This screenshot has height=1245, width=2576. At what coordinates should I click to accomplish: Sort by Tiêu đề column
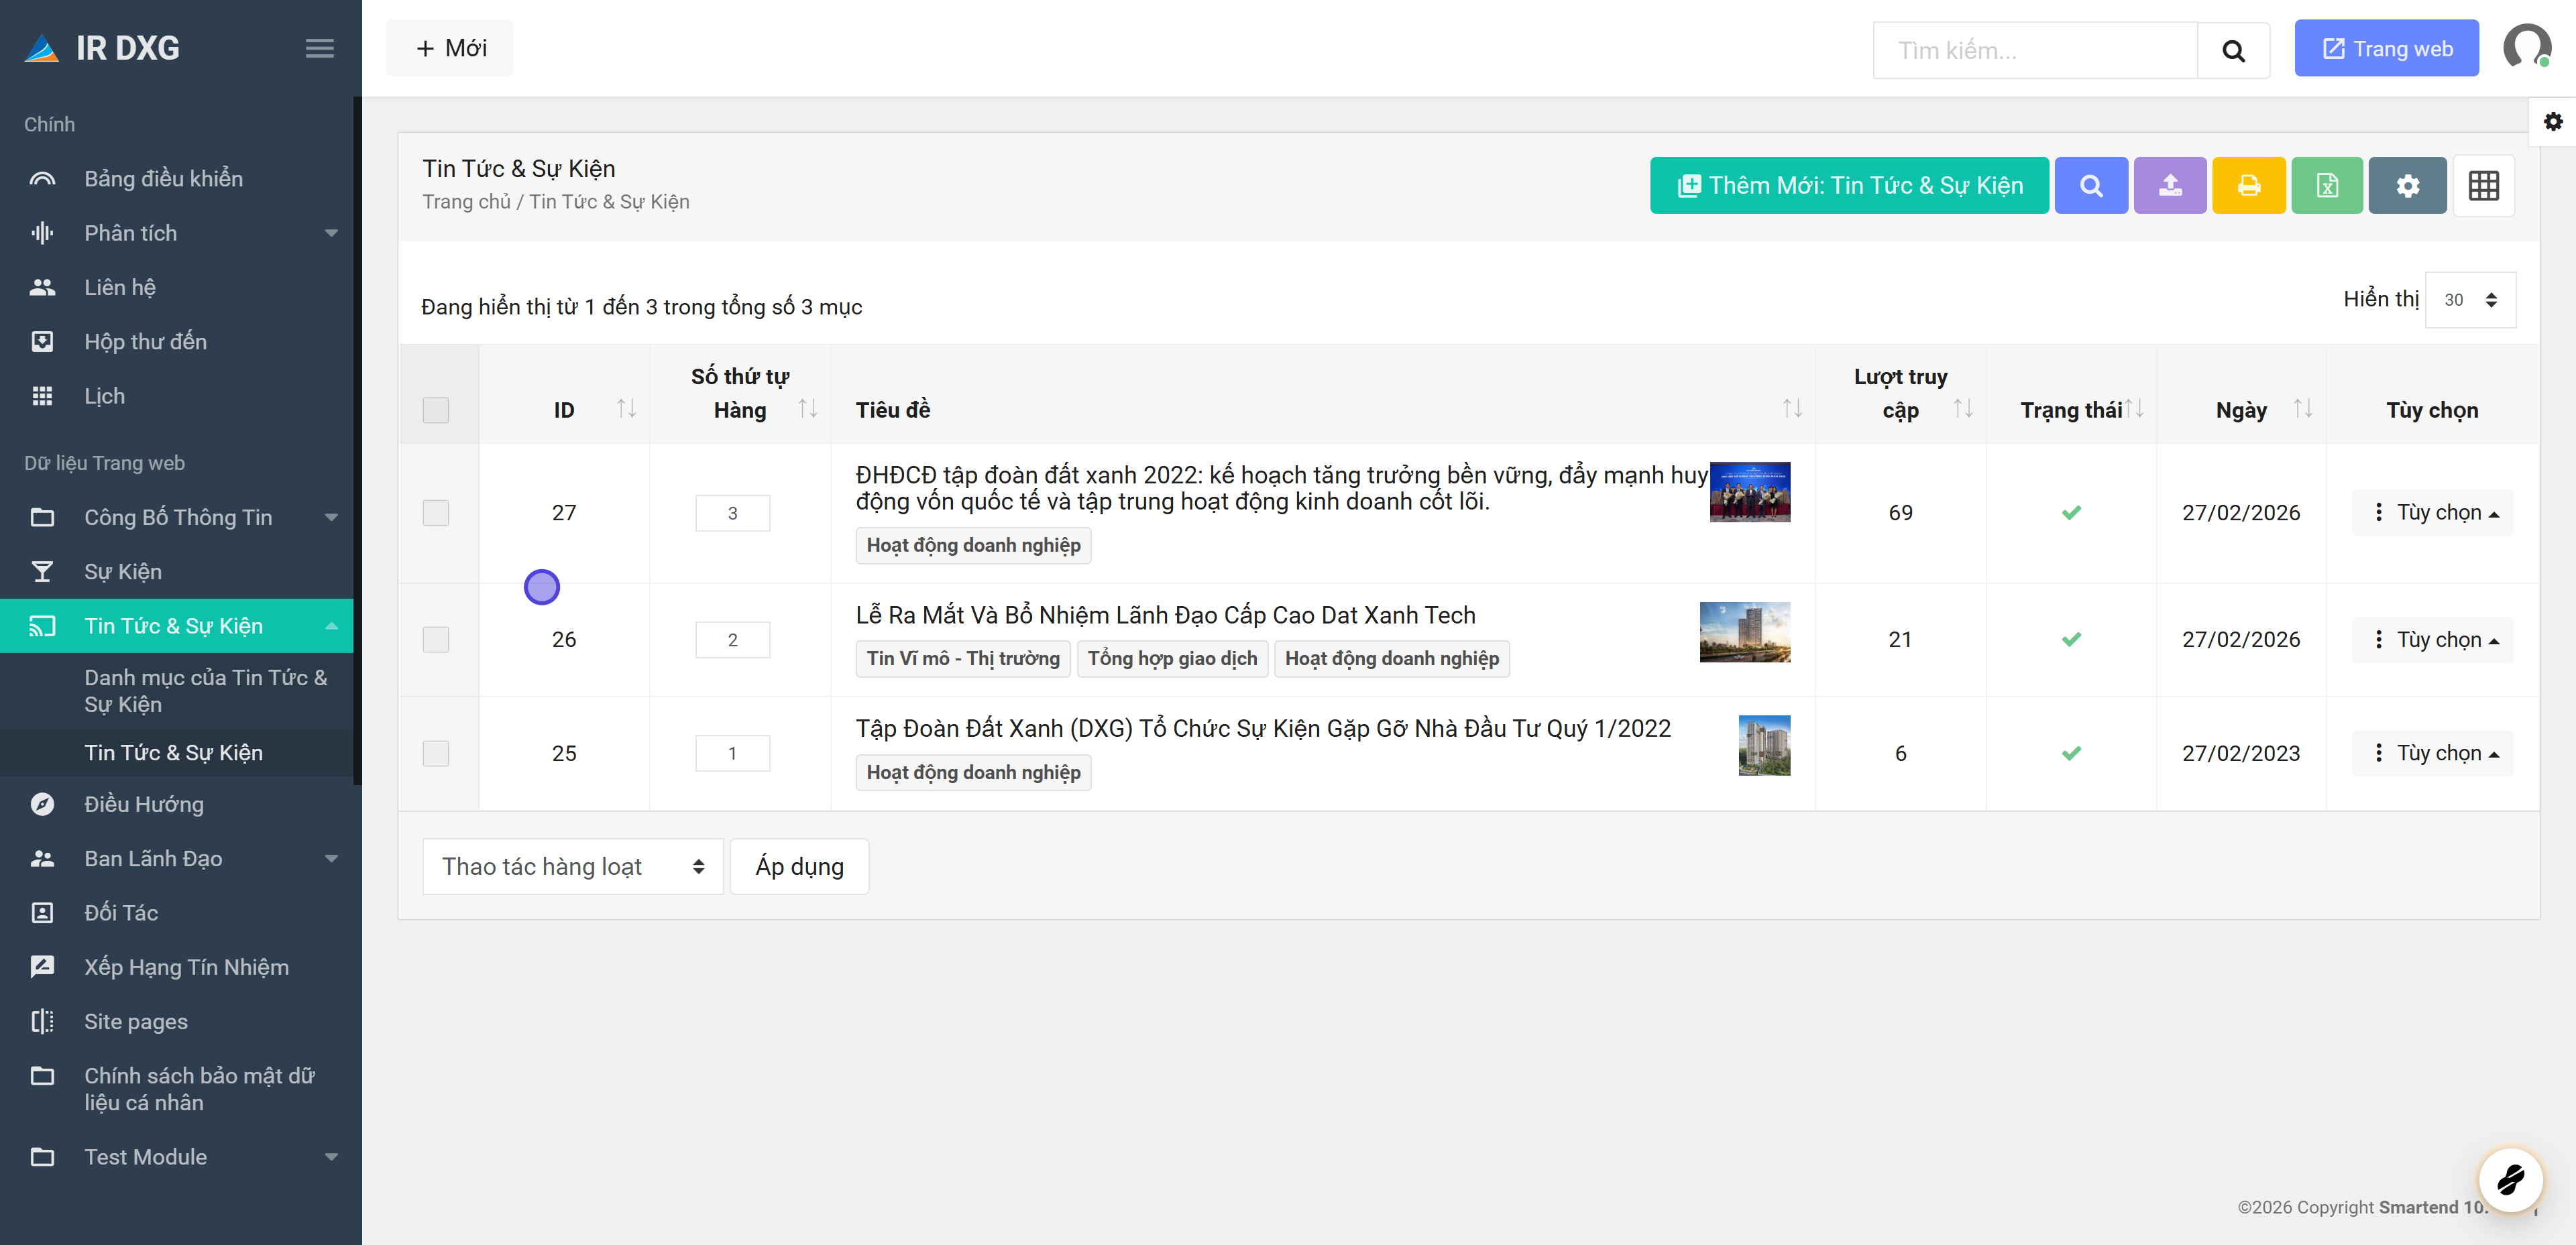[x=1792, y=409]
